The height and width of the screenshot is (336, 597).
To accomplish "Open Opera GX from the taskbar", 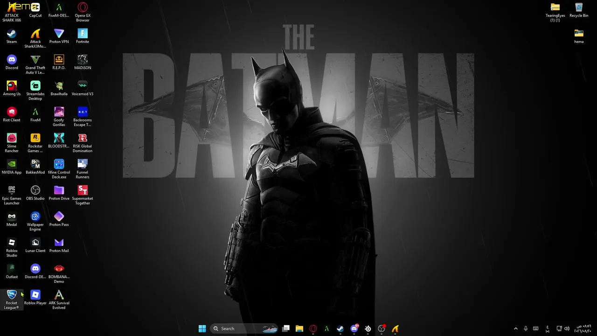I will point(313,329).
